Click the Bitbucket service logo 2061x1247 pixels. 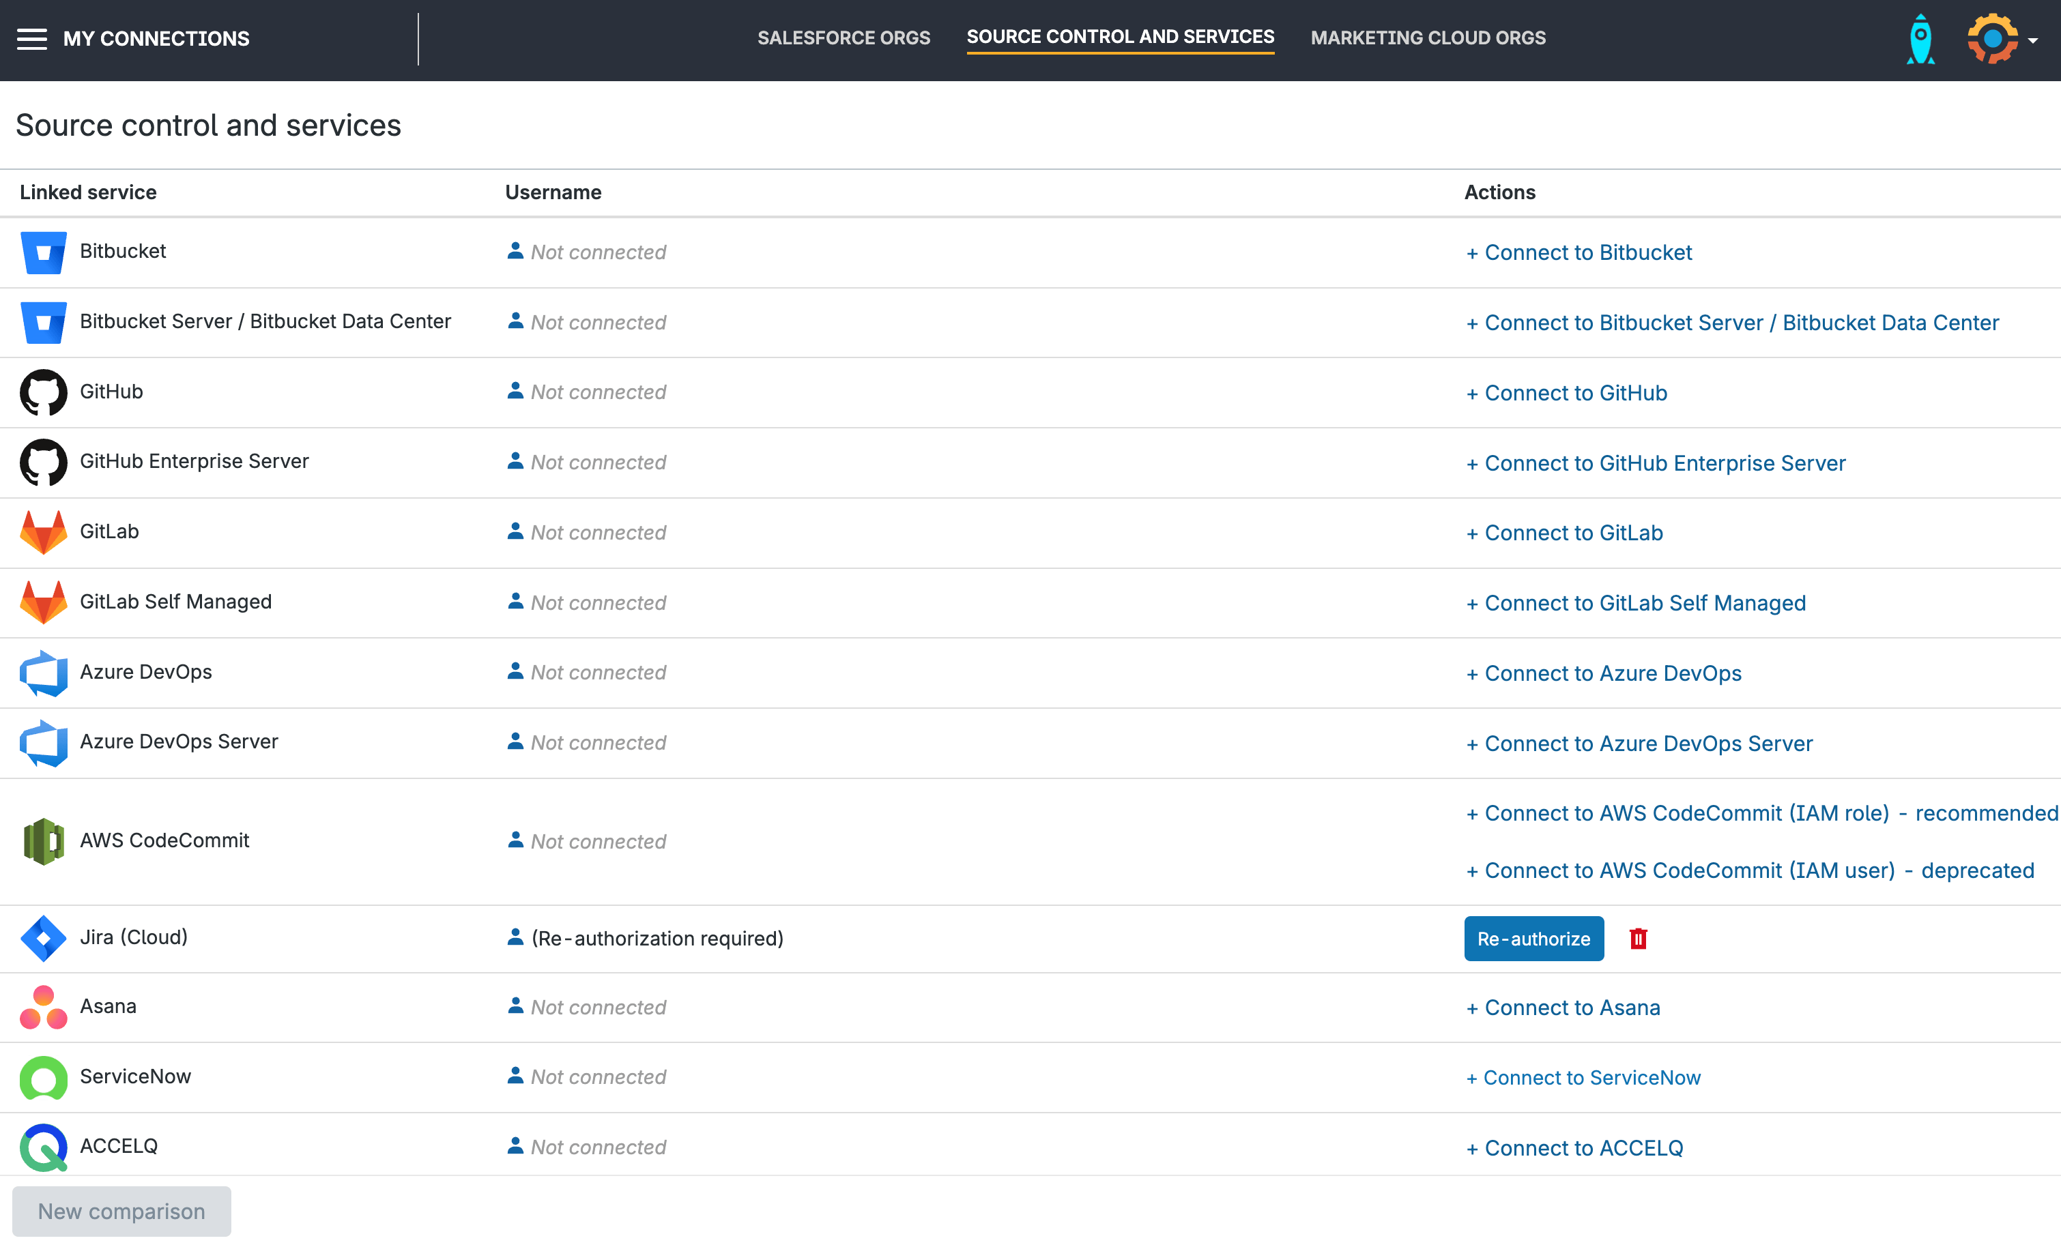(44, 252)
